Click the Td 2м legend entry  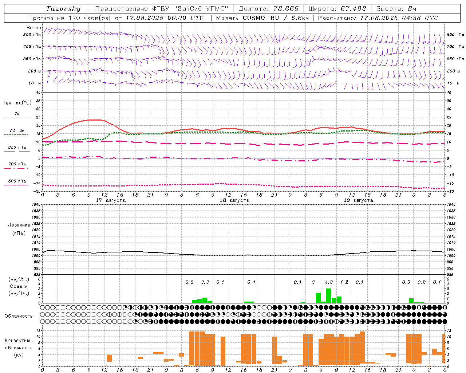17,130
